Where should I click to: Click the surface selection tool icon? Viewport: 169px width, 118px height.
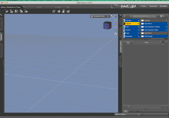(x=59, y=11)
